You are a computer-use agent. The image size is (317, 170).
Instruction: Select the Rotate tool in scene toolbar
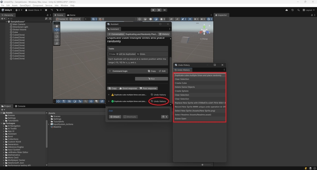click(x=57, y=33)
